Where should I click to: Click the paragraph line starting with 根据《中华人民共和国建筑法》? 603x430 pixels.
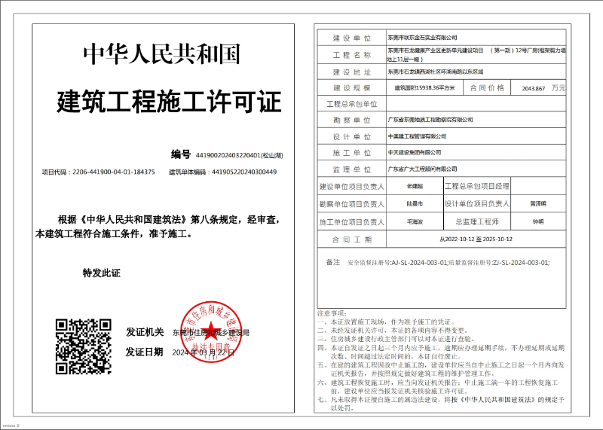pyautogui.click(x=168, y=220)
